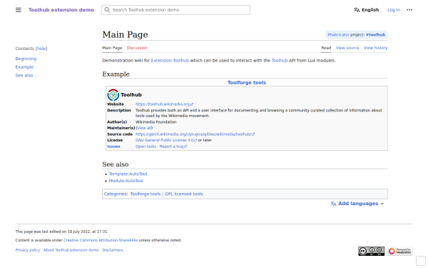Image resolution: width=428 pixels, height=268 pixels.
Task: Open the View source tab
Action: [x=347, y=48]
